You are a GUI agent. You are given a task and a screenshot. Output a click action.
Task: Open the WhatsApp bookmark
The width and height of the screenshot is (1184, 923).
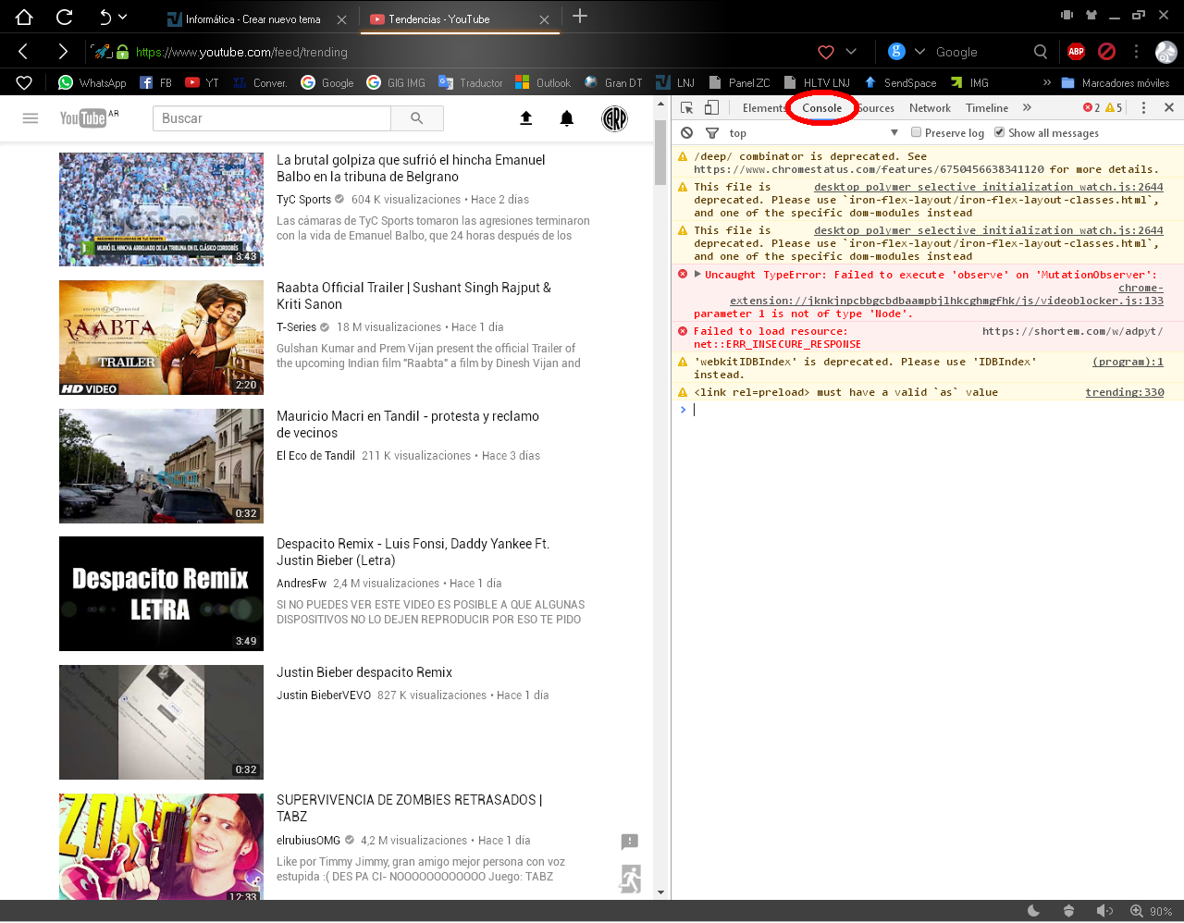pos(92,82)
